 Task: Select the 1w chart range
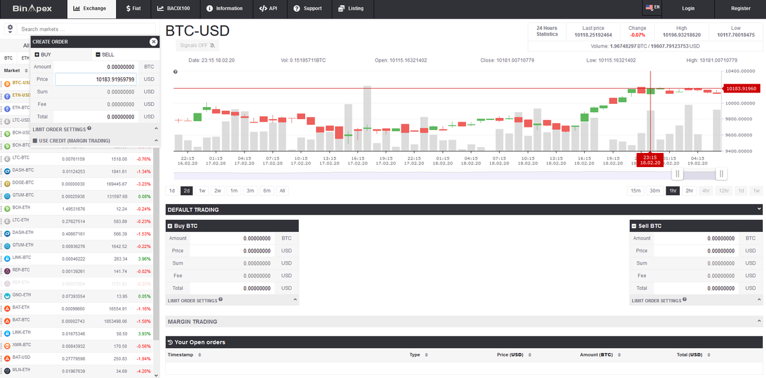tap(202, 191)
